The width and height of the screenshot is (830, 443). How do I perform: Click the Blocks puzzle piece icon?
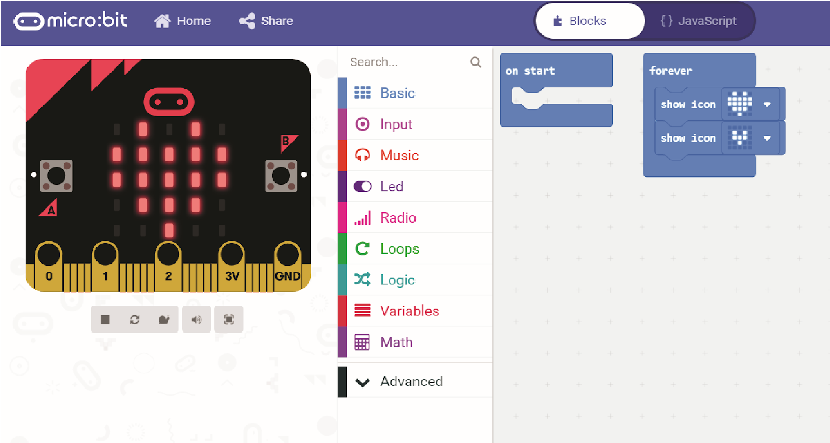[x=558, y=21]
